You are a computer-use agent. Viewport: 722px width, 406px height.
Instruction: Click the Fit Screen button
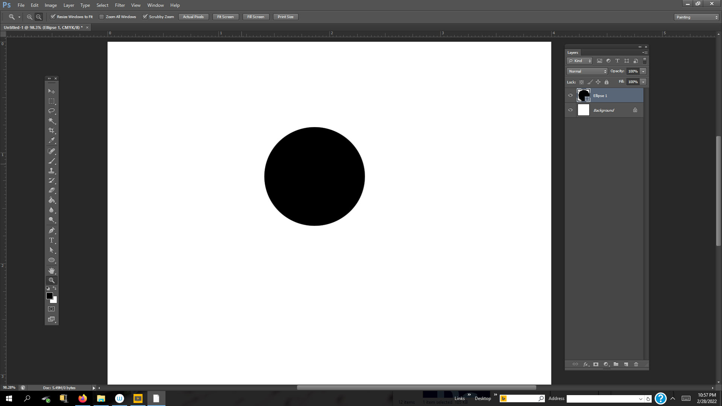tap(225, 17)
